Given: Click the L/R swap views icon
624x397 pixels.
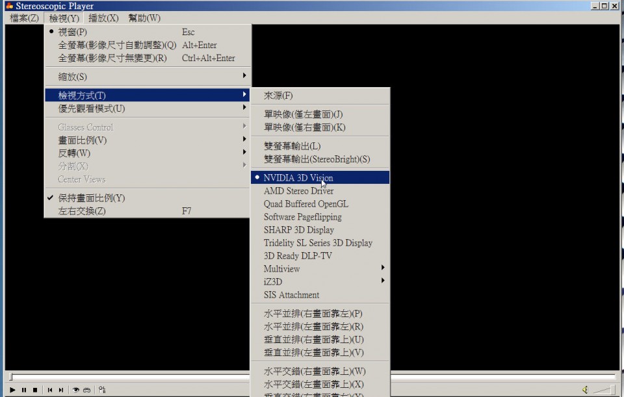Looking at the screenshot, I should coord(102,390).
